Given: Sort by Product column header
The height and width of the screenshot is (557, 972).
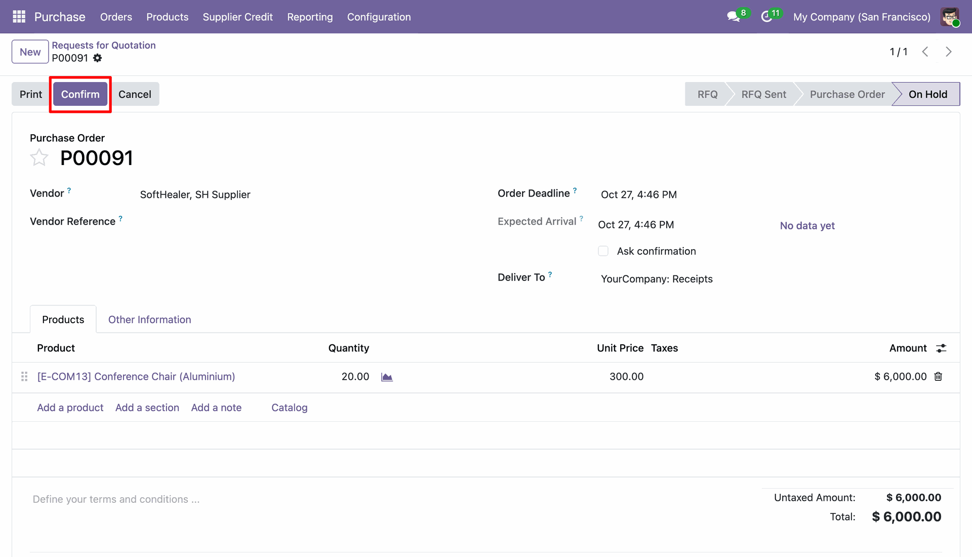Looking at the screenshot, I should click(x=56, y=348).
